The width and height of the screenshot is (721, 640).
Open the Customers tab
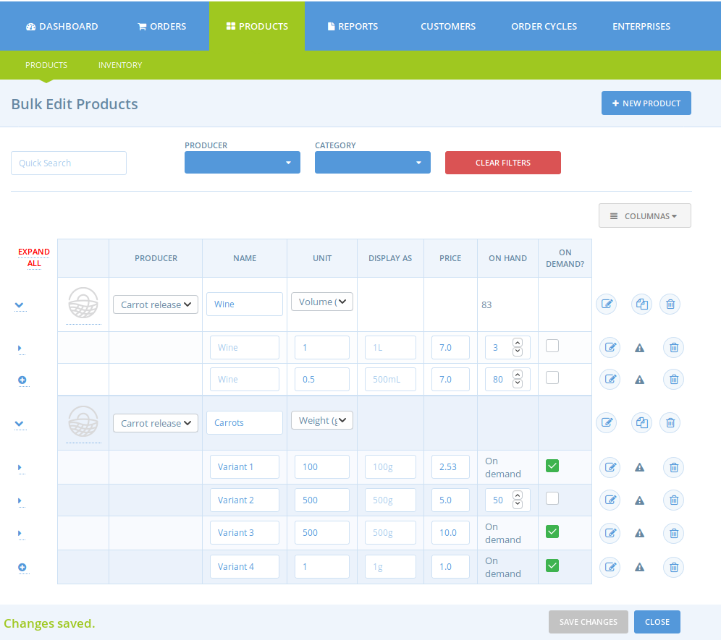click(x=448, y=26)
